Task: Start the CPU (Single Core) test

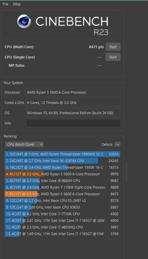Action: [113, 57]
